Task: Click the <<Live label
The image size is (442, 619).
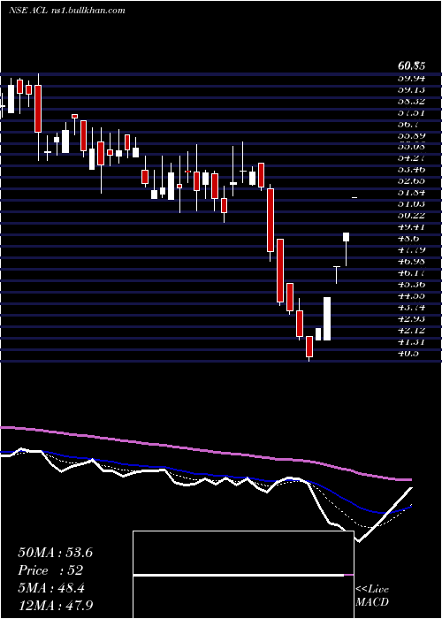Action: (372, 590)
